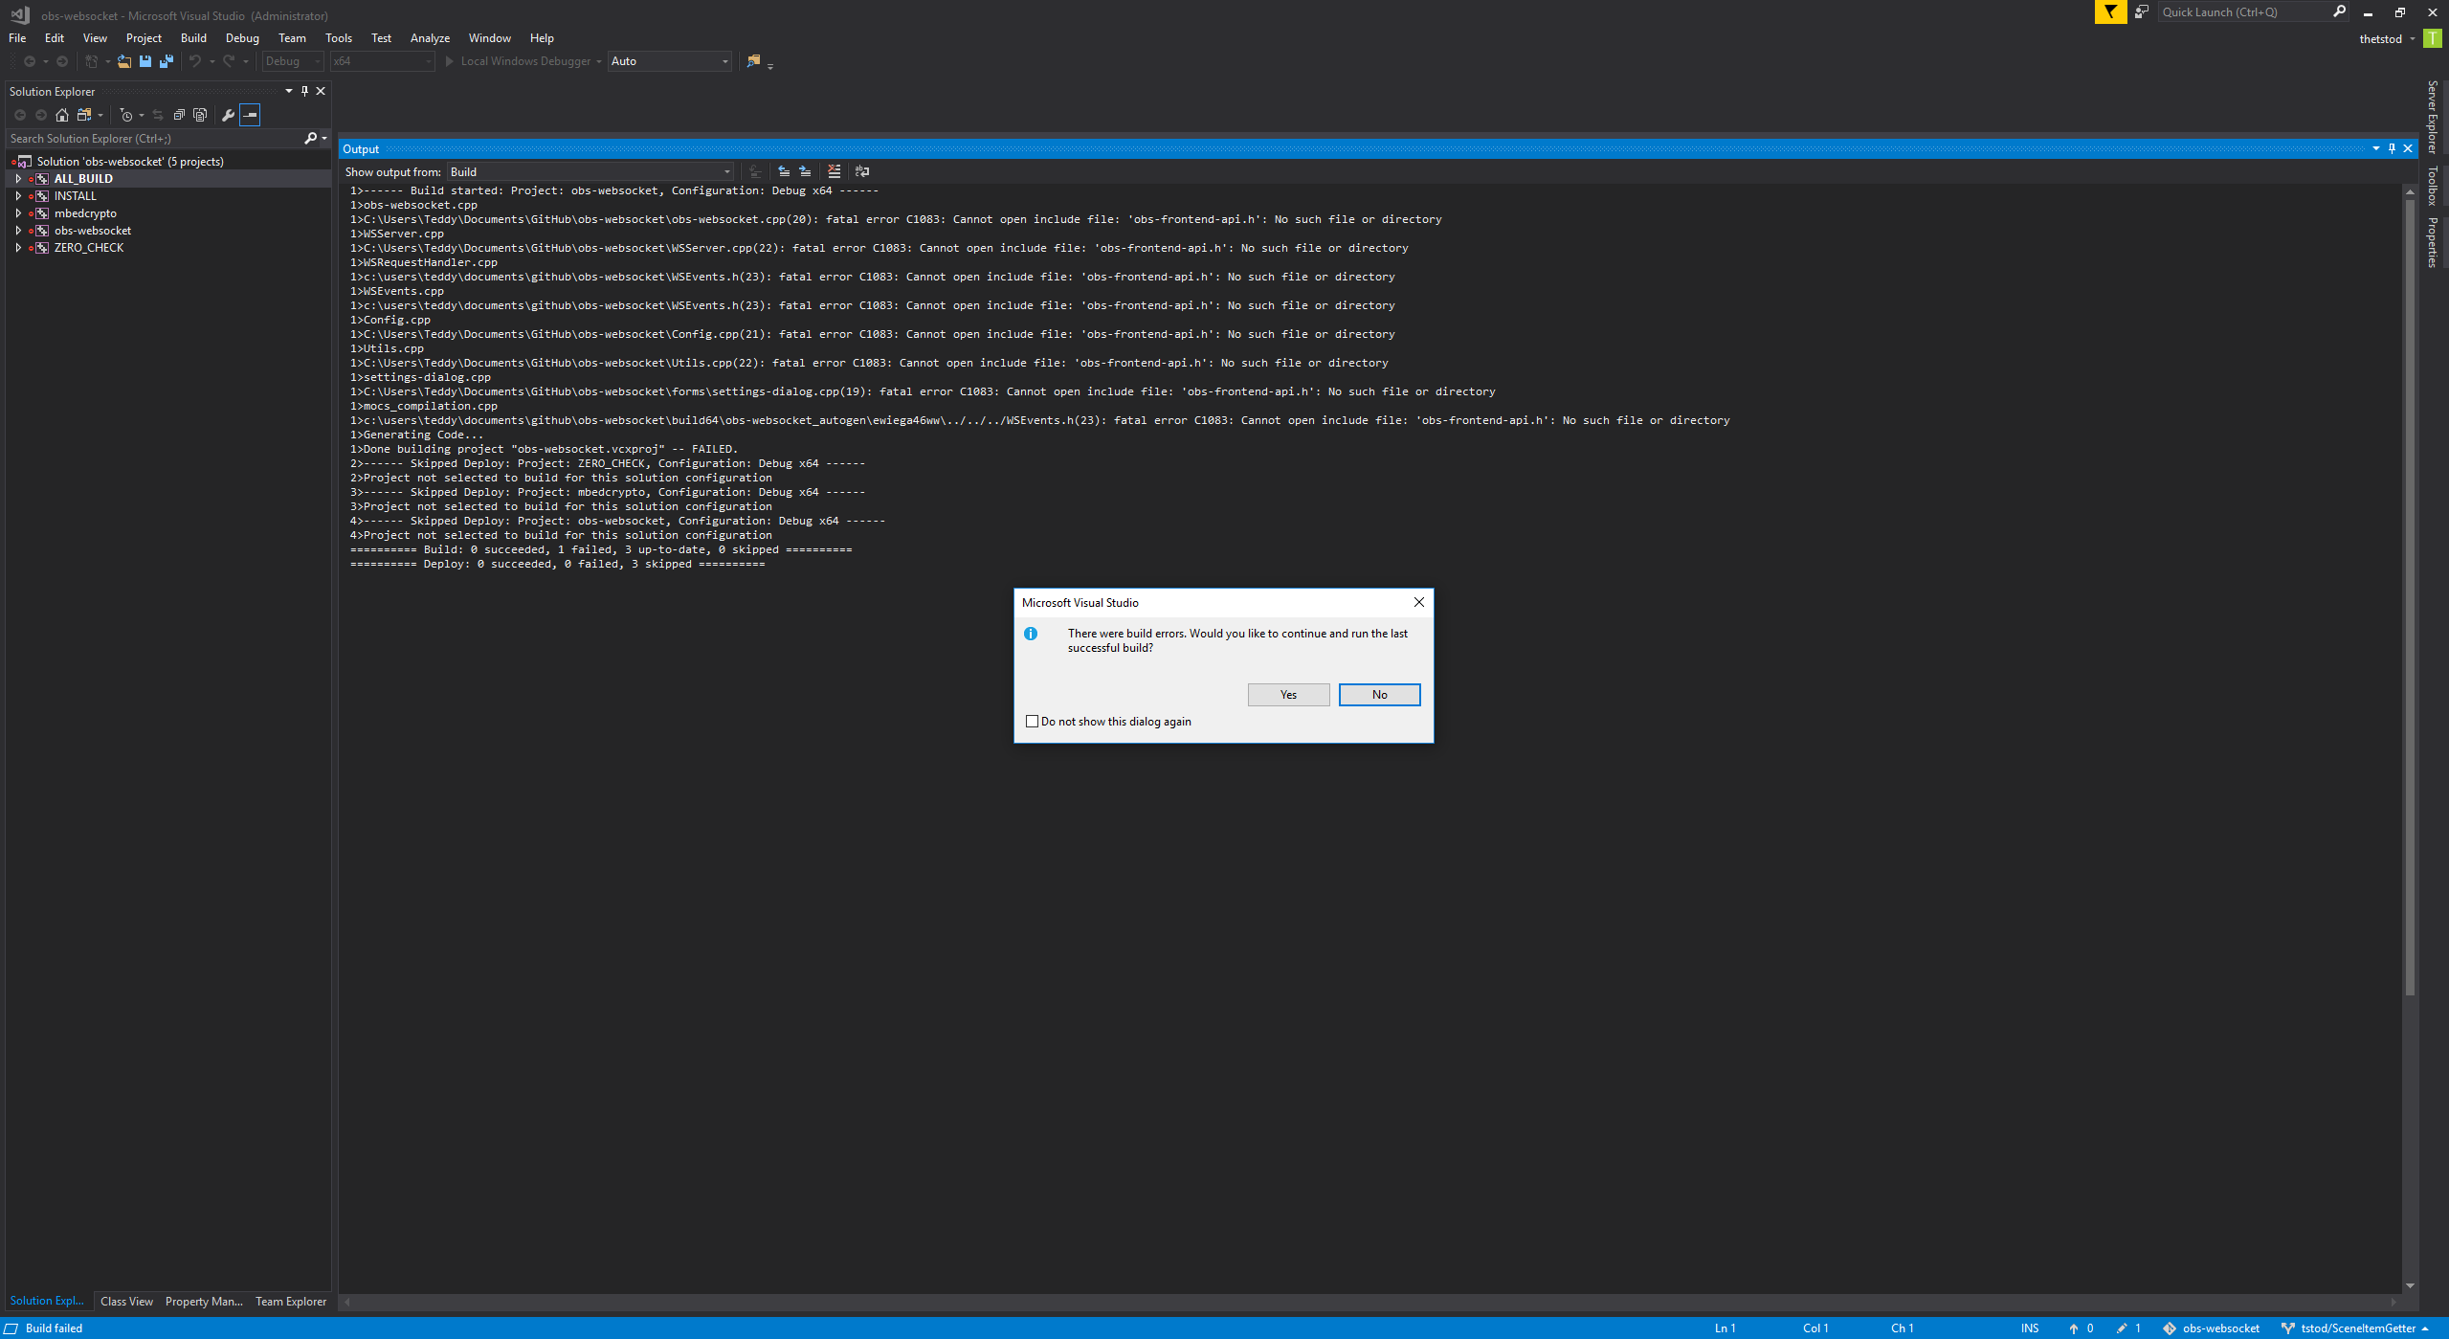The image size is (2449, 1339).
Task: Sync Solution Explorer with active document
Action: [157, 115]
